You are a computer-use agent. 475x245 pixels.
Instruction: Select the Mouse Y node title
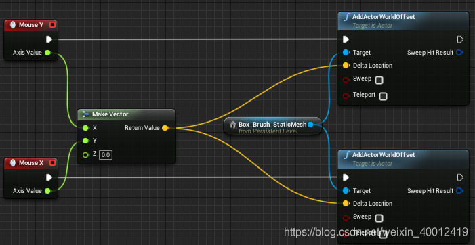pyautogui.click(x=31, y=25)
